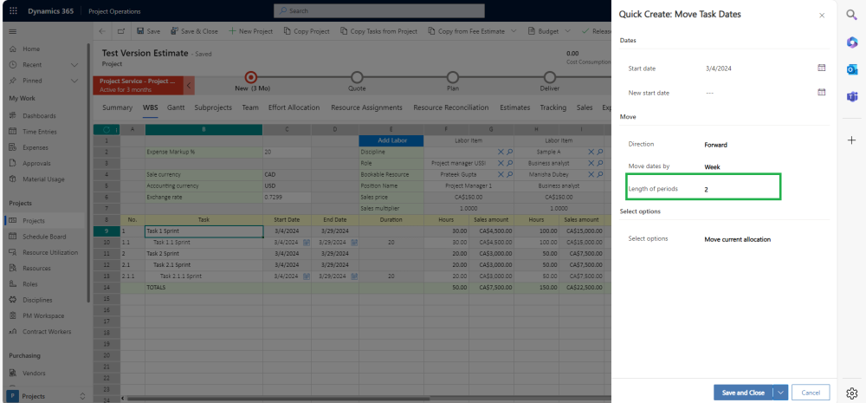Click the Copy Project command
The height and width of the screenshot is (403, 866).
pos(307,31)
